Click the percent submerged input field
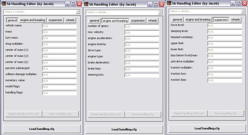Screen dimensions: 248x135 [59, 69]
